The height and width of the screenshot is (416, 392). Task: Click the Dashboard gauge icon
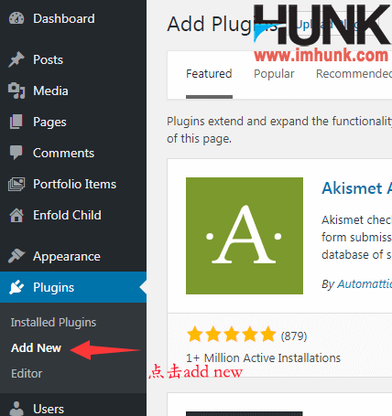point(16,18)
